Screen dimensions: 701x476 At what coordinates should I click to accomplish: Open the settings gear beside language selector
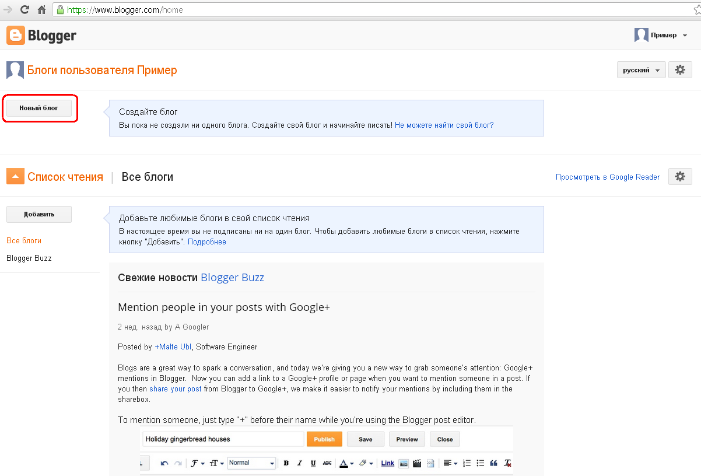point(680,70)
